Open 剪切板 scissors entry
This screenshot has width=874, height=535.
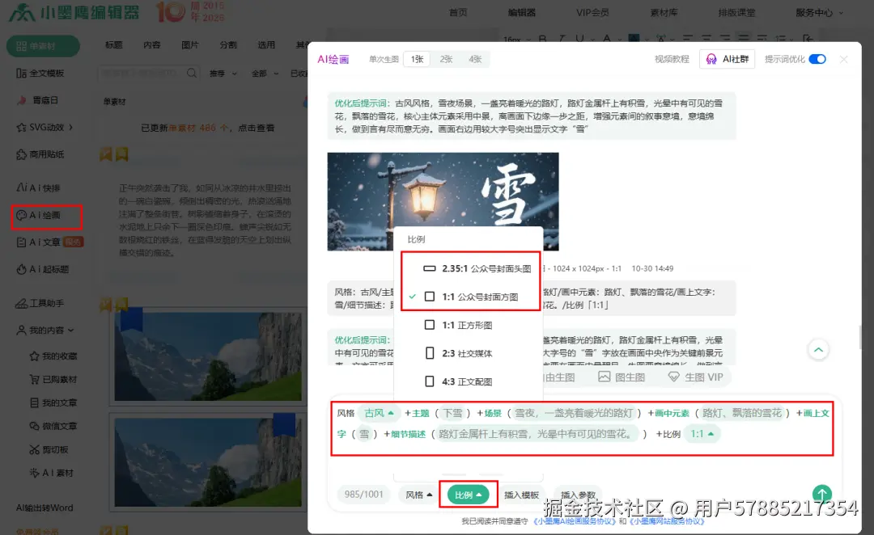click(49, 449)
